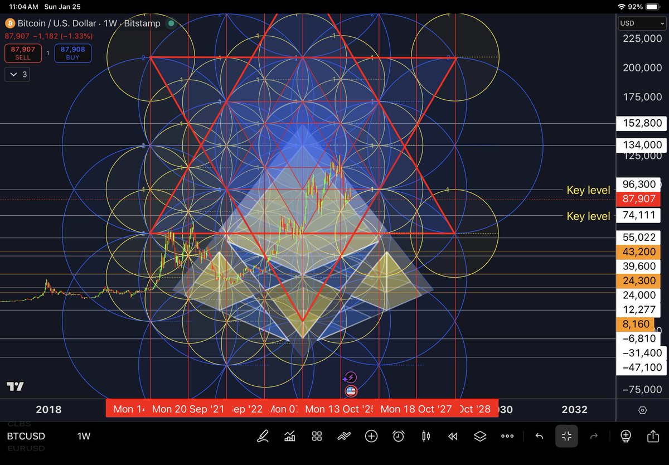The image size is (669, 465).
Task: Open the USD currency dropdown
Action: 642,23
